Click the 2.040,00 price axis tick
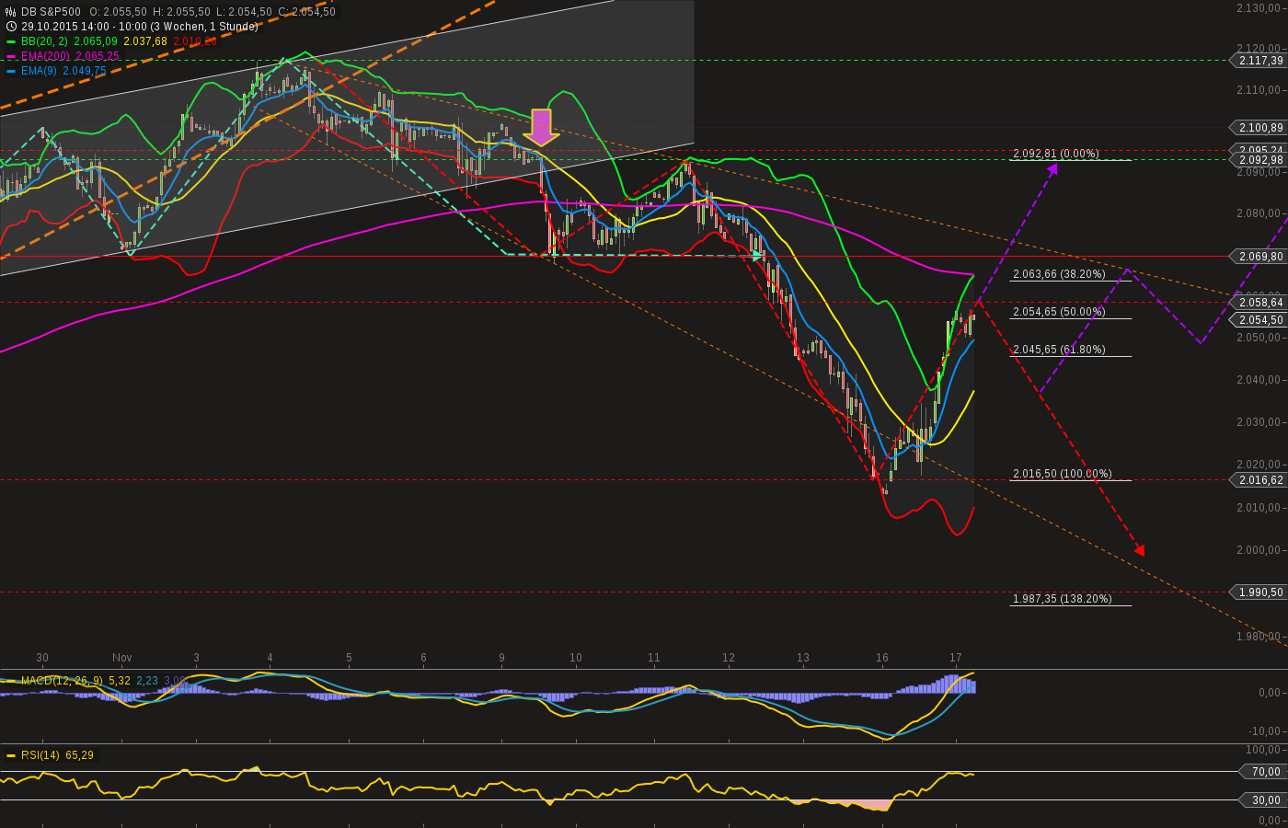Screen dimensions: 1288x828 tap(1259, 379)
